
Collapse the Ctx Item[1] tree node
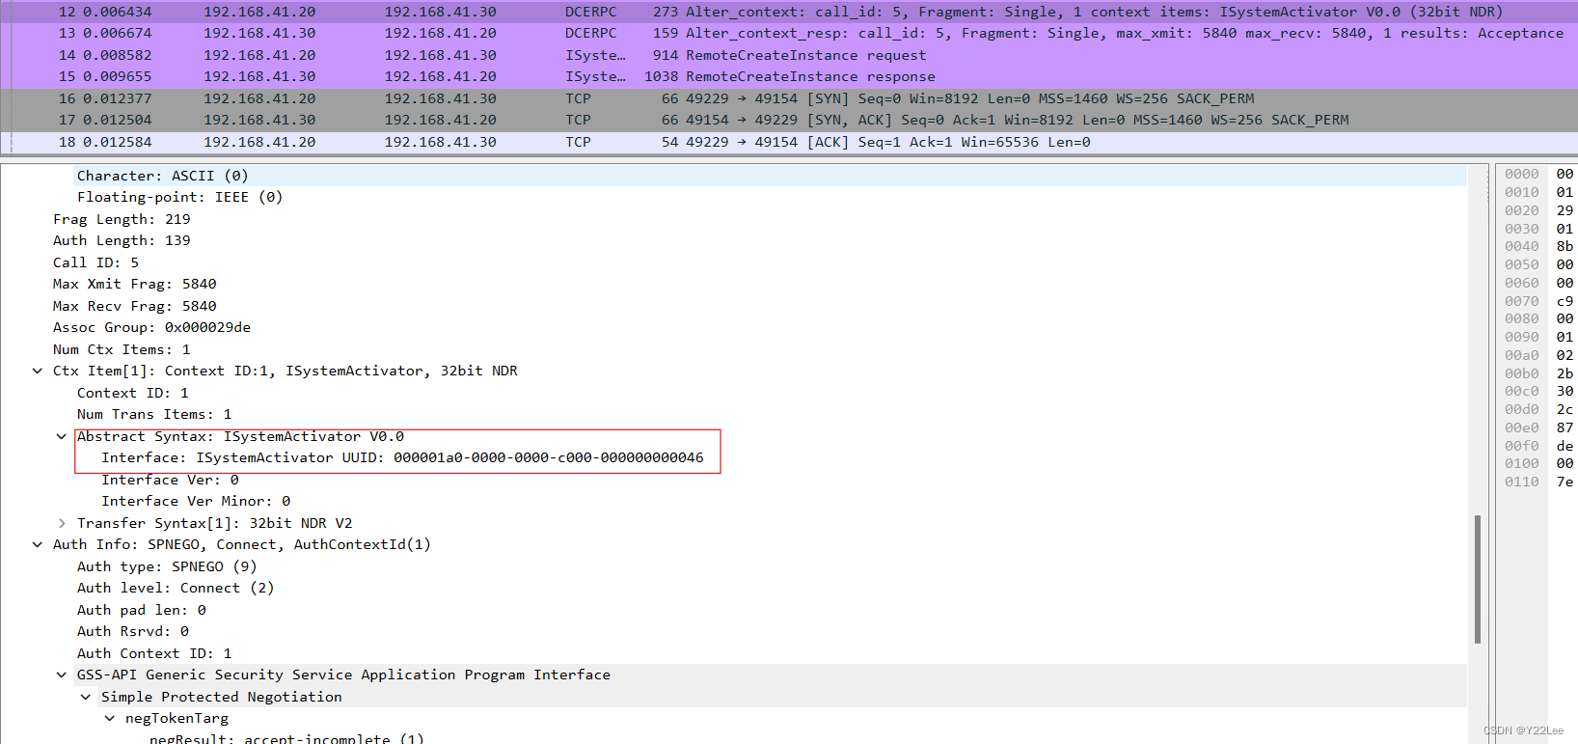38,371
